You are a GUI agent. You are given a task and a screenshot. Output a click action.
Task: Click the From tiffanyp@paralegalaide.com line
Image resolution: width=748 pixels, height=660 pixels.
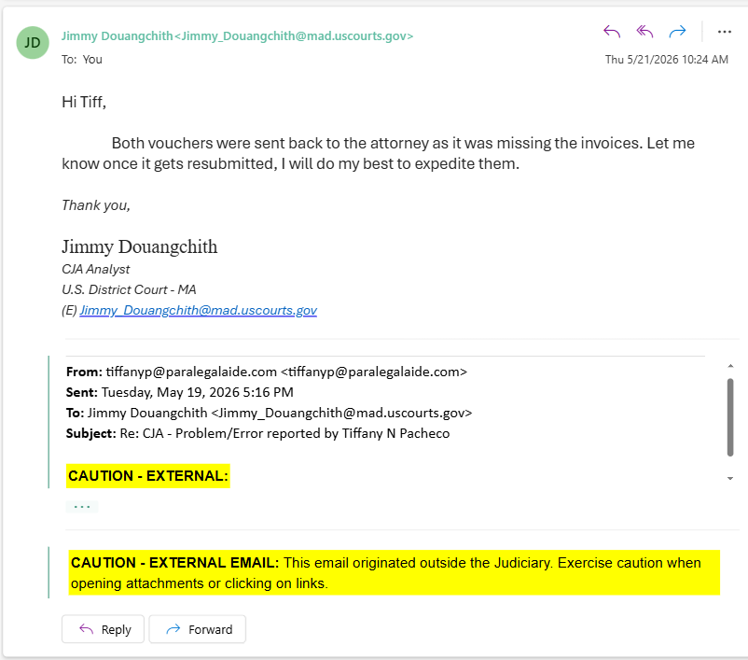(266, 372)
